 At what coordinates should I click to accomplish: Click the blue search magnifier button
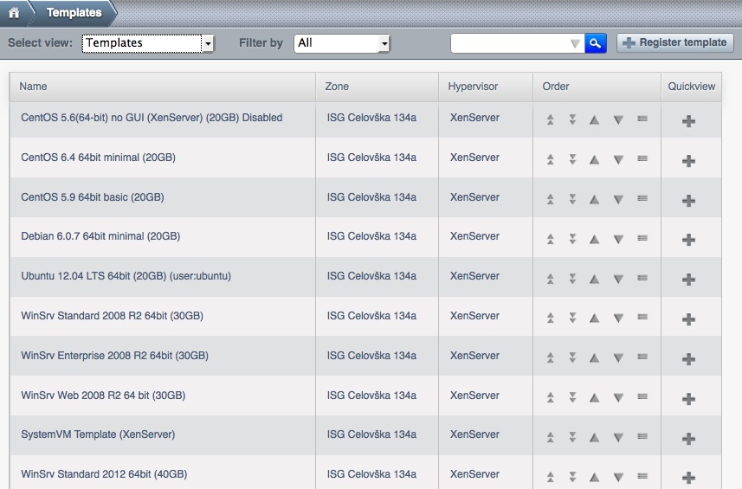click(x=595, y=43)
